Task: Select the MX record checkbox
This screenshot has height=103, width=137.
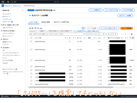Action: (31, 49)
